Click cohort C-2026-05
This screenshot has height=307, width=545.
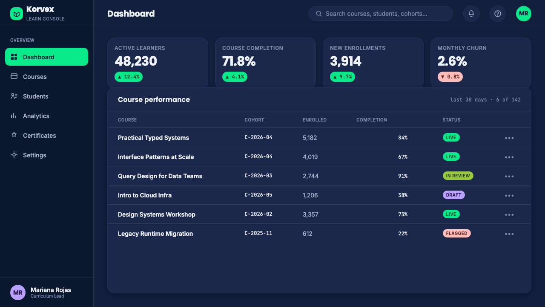pos(258,195)
